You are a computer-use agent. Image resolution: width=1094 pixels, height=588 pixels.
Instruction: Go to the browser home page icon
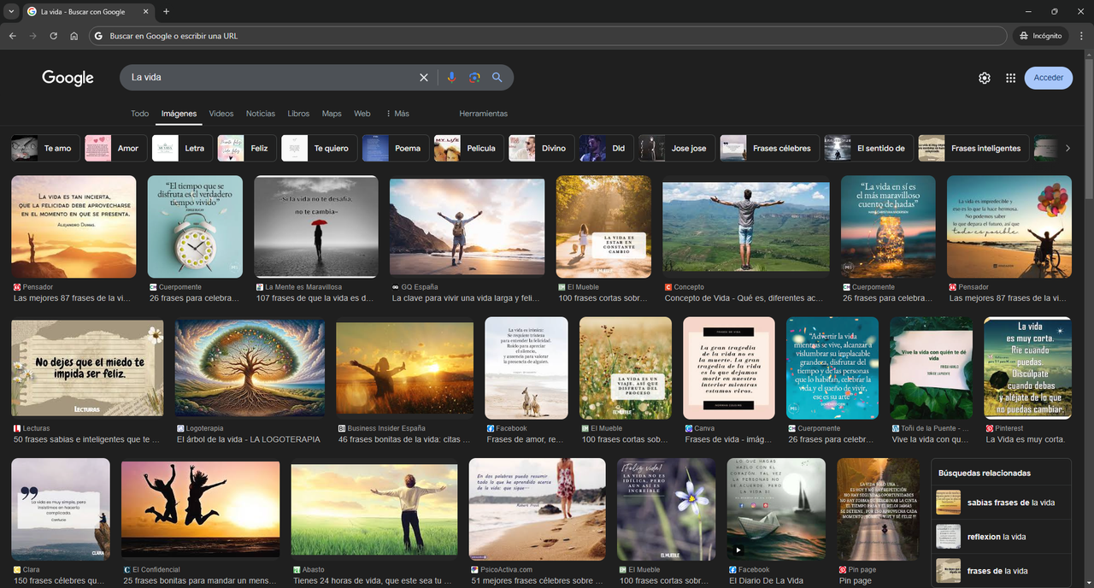[74, 36]
